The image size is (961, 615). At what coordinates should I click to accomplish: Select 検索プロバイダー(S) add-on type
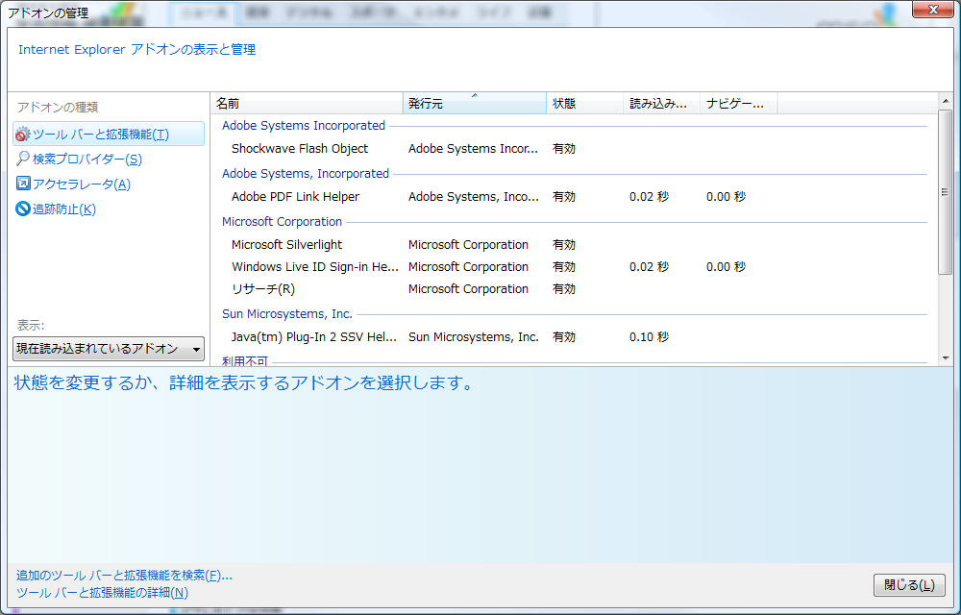(87, 159)
